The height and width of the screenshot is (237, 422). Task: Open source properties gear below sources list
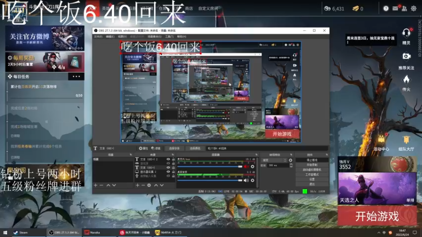(x=149, y=185)
